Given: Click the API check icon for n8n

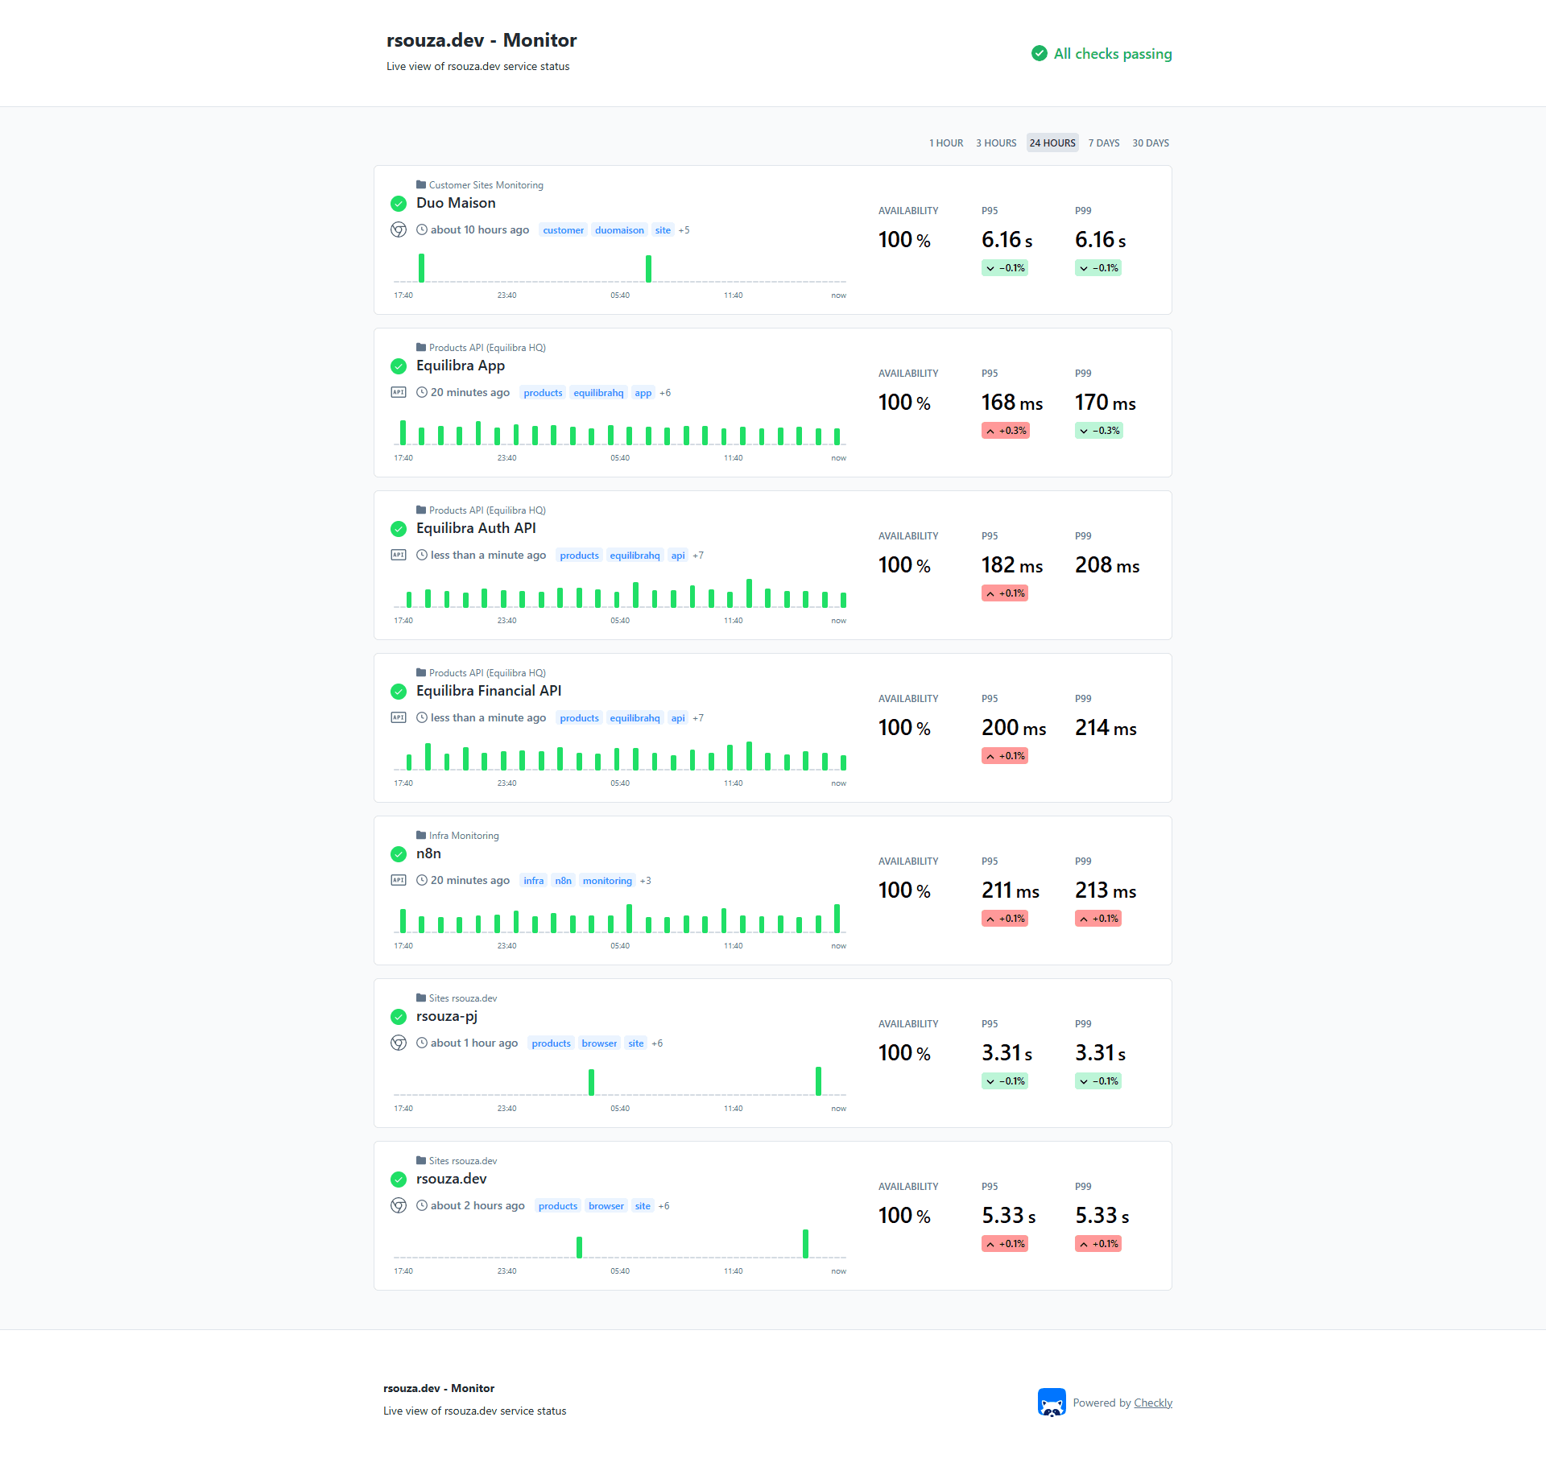Looking at the screenshot, I should click(399, 880).
